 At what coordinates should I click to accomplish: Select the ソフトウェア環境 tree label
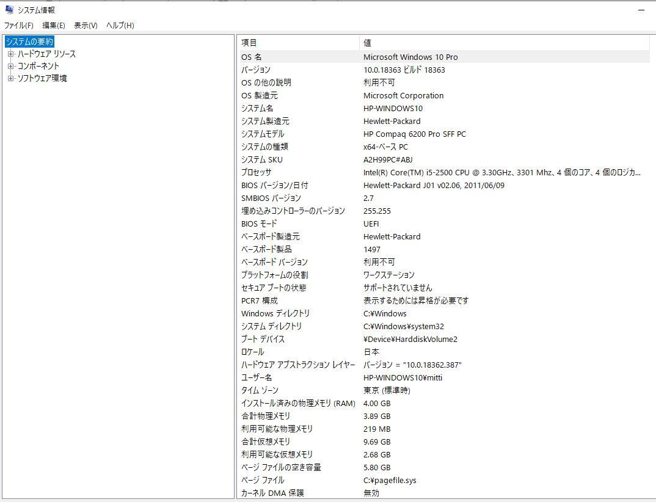42,78
